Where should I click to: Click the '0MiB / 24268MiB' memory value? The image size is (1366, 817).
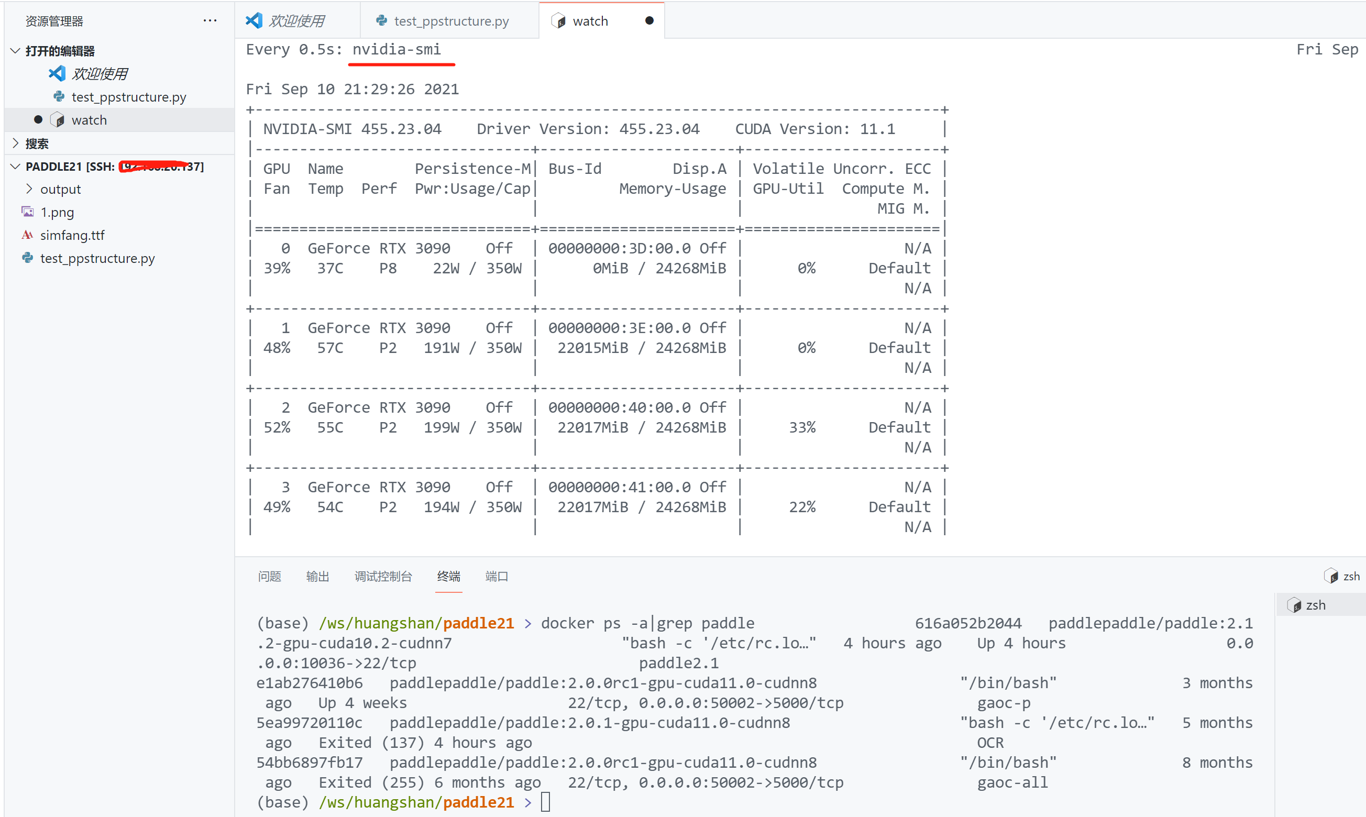[x=659, y=268]
